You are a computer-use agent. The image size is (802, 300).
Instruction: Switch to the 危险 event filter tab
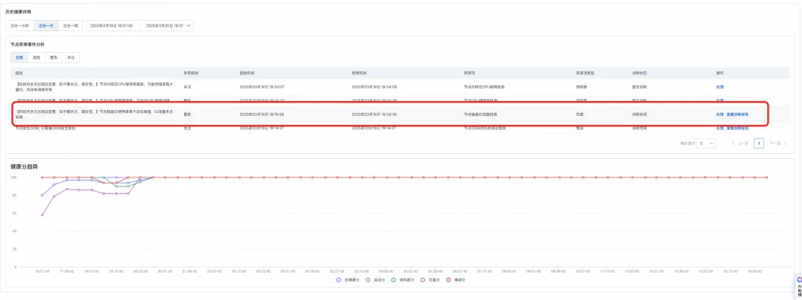pos(36,58)
